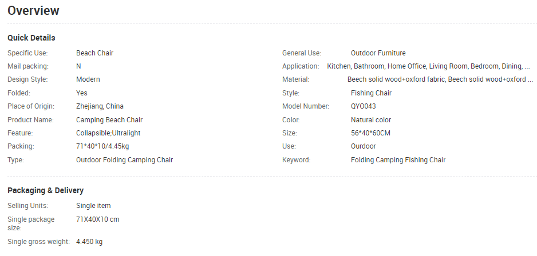Select the Fishing Chair style value
537x256 pixels.
point(371,93)
